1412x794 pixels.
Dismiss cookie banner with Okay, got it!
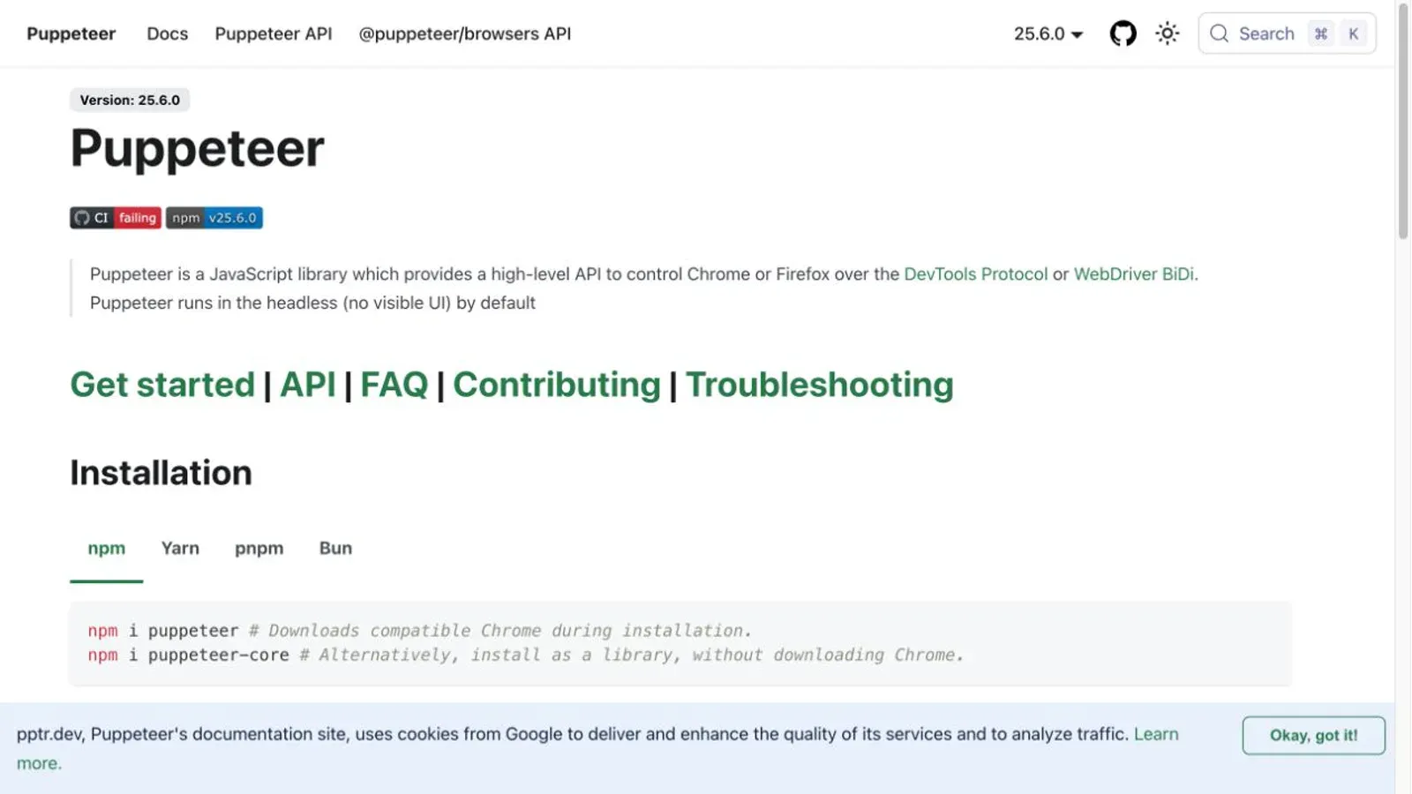[1314, 736]
